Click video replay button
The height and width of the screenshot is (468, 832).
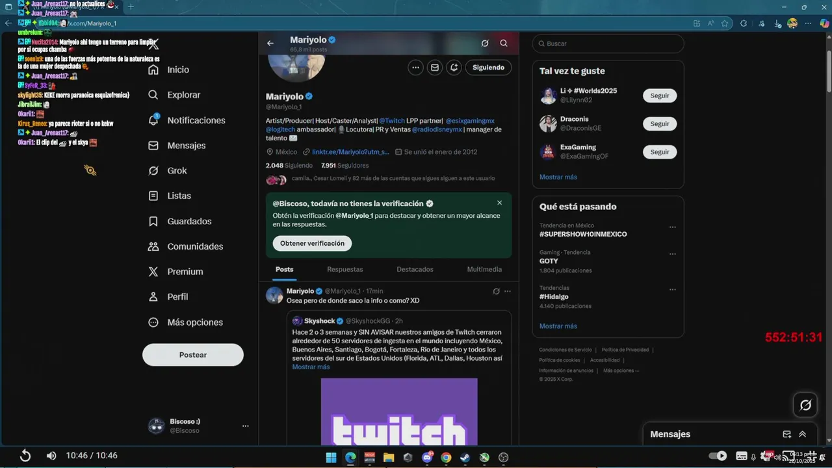pos(25,456)
